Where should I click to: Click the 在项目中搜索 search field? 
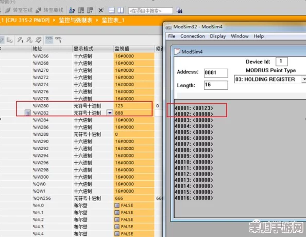[x=150, y=11]
